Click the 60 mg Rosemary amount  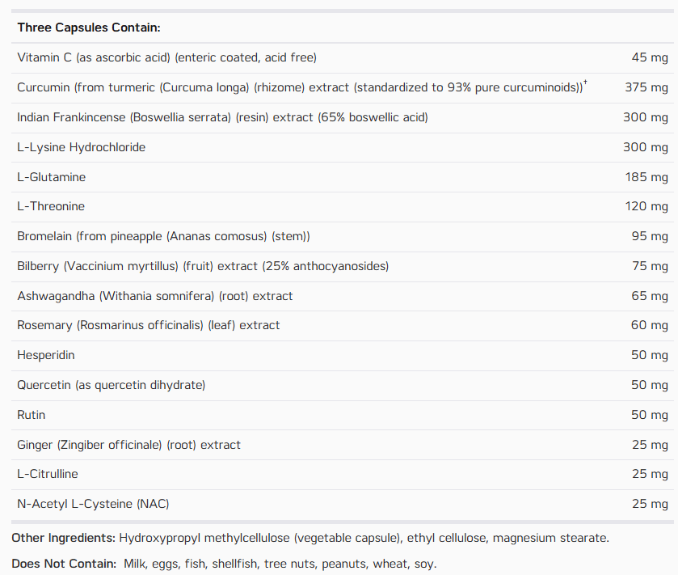click(650, 325)
